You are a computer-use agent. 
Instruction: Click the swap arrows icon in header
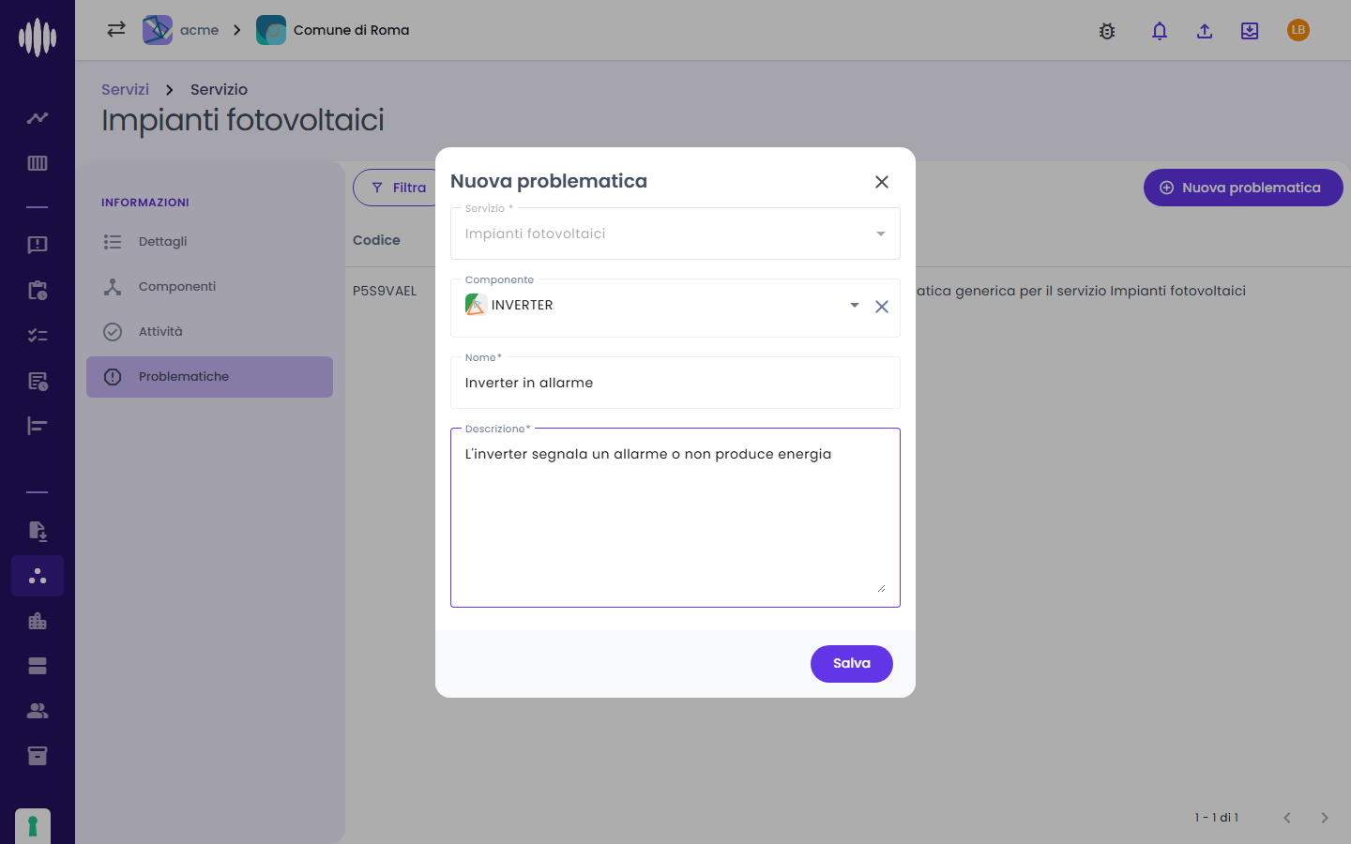(116, 30)
